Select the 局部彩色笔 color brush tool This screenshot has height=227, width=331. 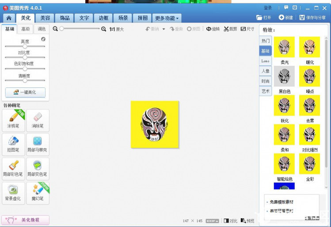[14, 169]
